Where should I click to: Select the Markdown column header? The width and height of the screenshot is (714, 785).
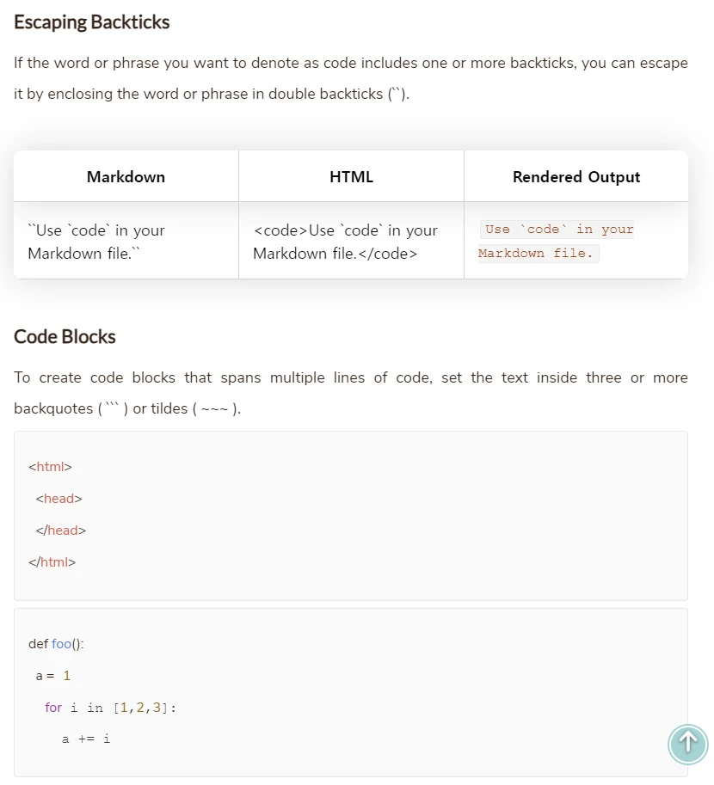coord(126,177)
